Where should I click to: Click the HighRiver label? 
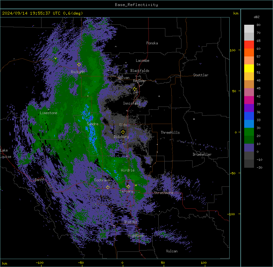[136, 236]
